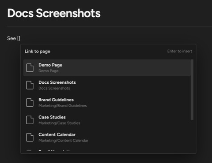Select the Demo Page link suggestion

tap(107, 68)
